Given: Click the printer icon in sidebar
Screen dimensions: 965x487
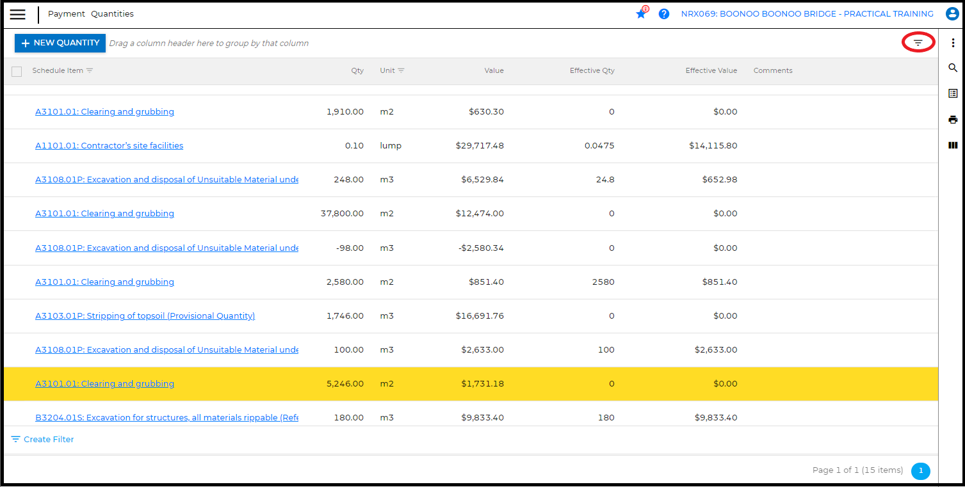Looking at the screenshot, I should 953,120.
